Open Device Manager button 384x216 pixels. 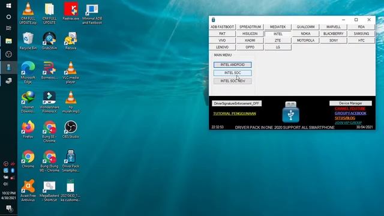(x=350, y=103)
